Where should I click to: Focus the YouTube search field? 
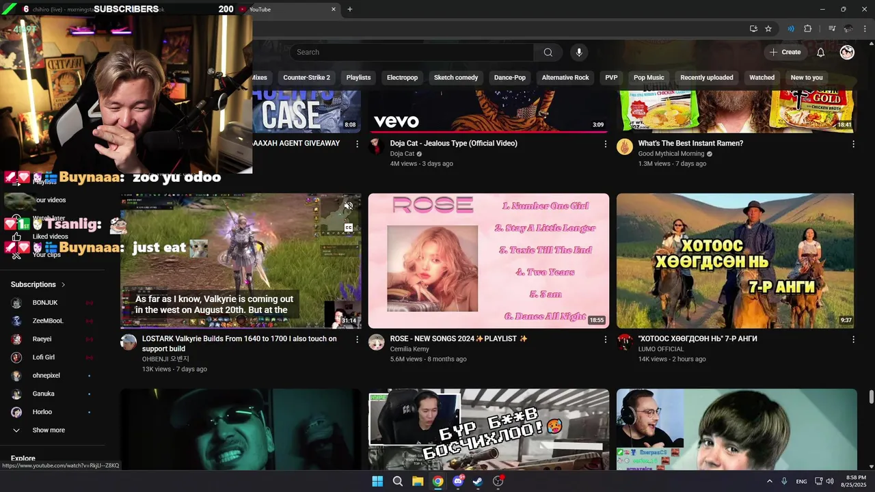tap(412, 52)
